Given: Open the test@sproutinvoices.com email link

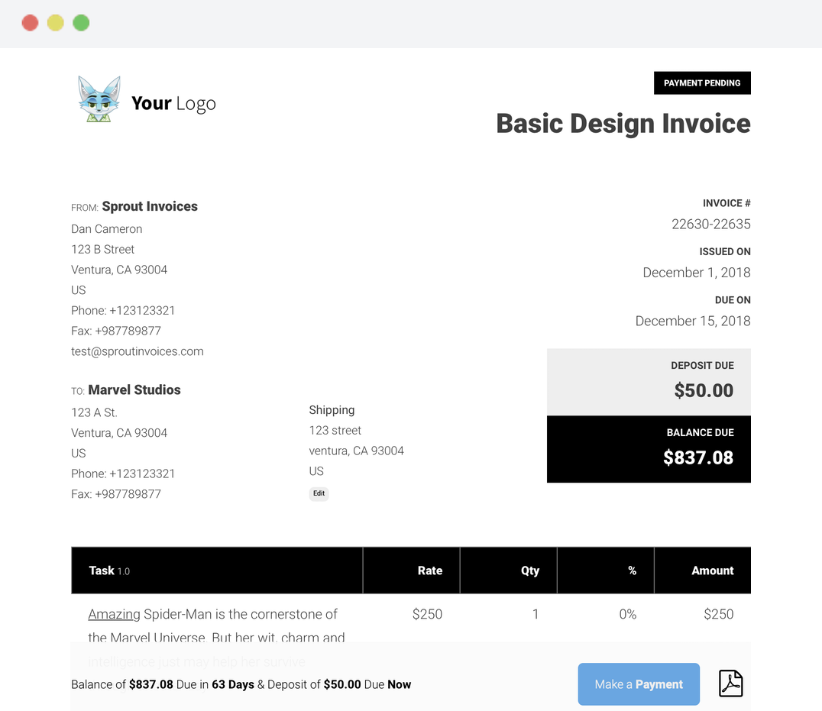Looking at the screenshot, I should [x=137, y=351].
